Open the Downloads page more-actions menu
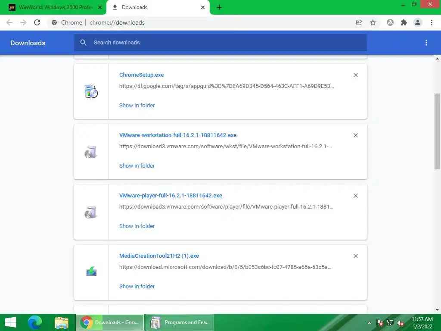The width and height of the screenshot is (441, 331). pyautogui.click(x=426, y=43)
